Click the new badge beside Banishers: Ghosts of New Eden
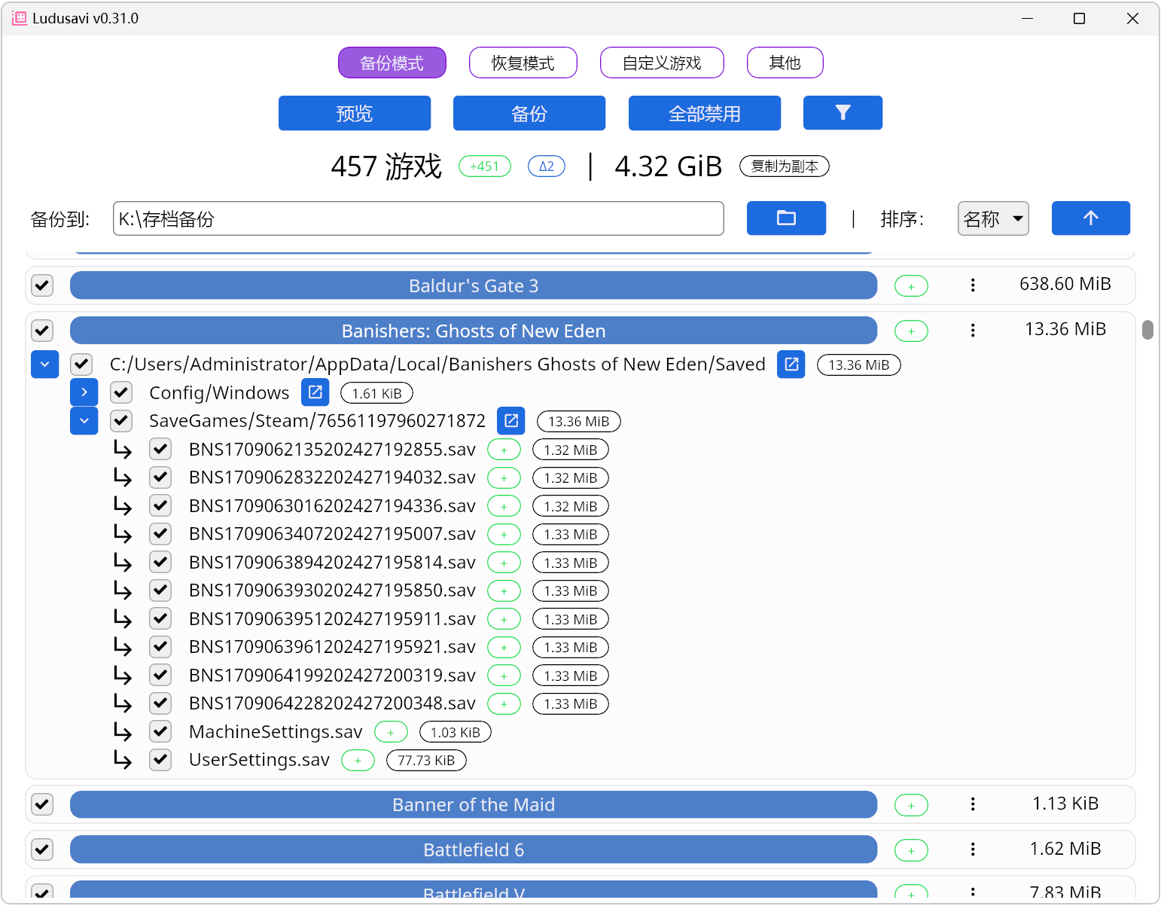Viewport: 1161px width, 906px height. pyautogui.click(x=911, y=331)
